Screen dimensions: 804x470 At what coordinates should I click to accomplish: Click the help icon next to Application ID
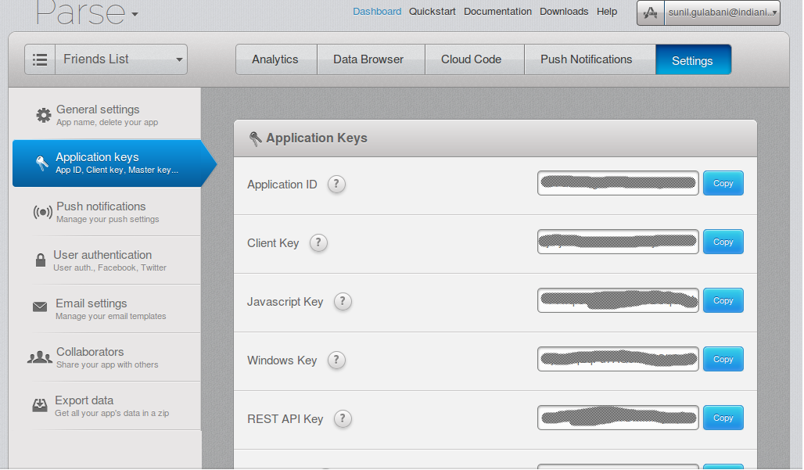click(336, 184)
